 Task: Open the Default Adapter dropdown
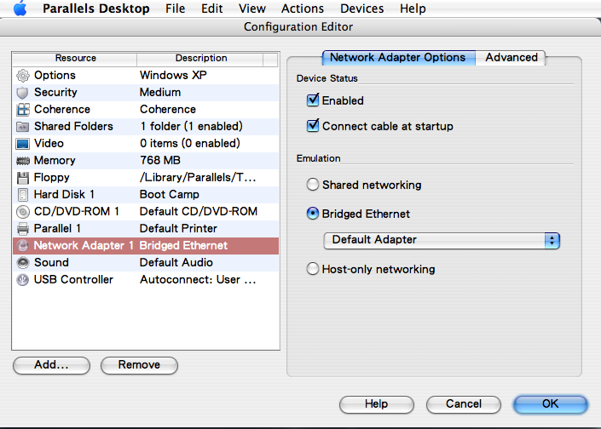point(442,240)
